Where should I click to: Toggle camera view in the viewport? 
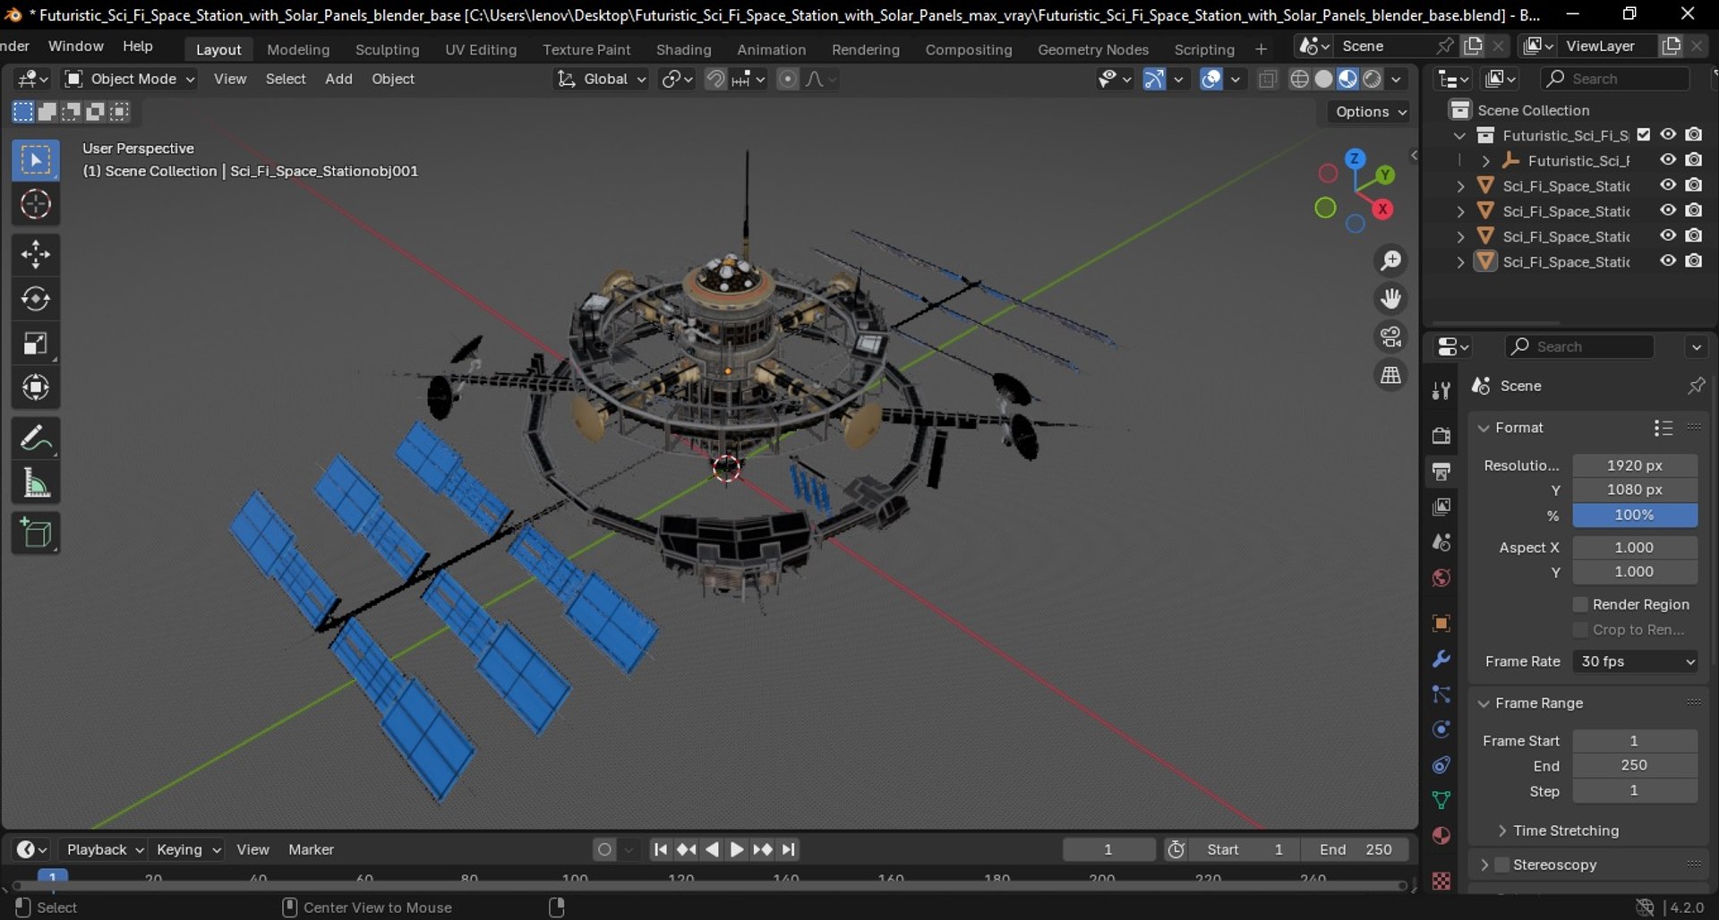(x=1390, y=336)
